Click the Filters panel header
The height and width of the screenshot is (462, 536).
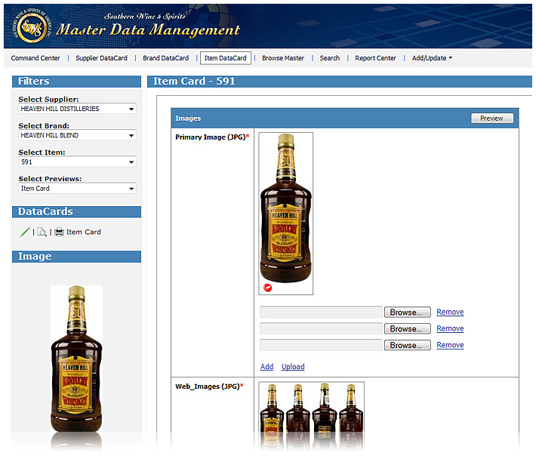point(76,82)
